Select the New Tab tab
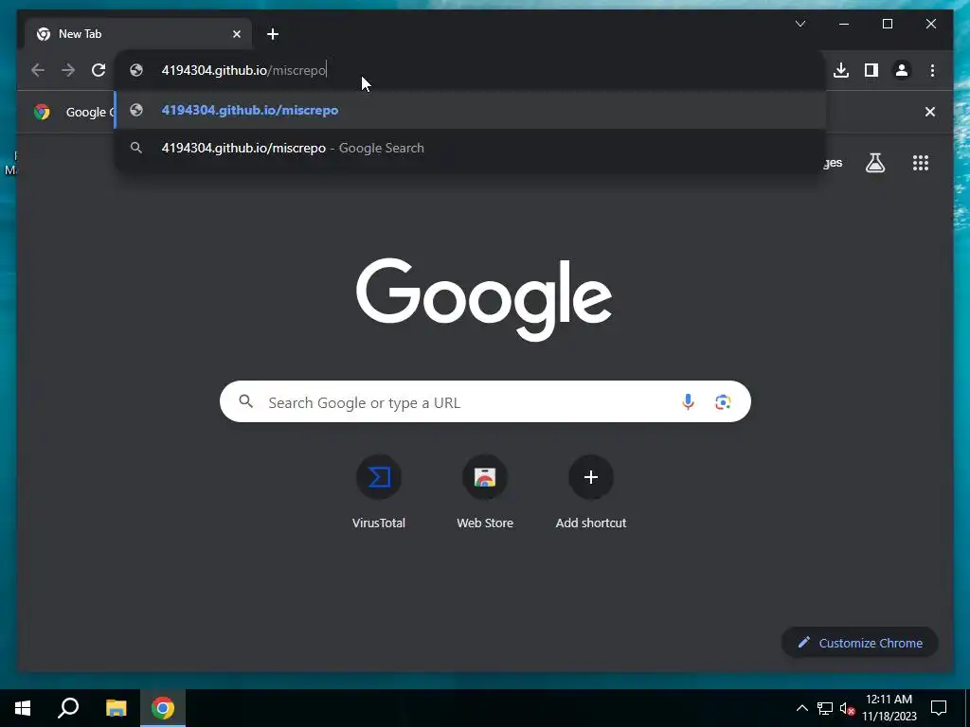970x727 pixels. point(138,33)
